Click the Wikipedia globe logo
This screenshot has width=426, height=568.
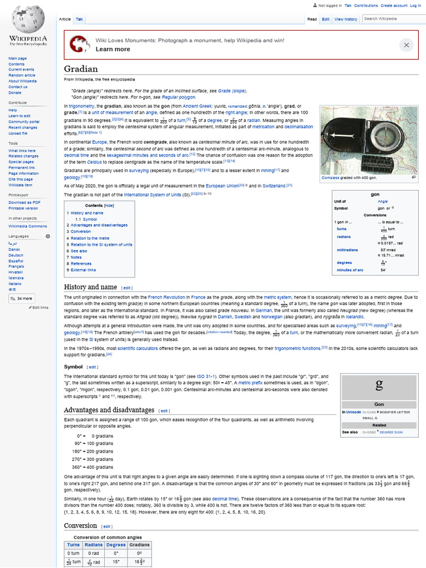pyautogui.click(x=28, y=19)
